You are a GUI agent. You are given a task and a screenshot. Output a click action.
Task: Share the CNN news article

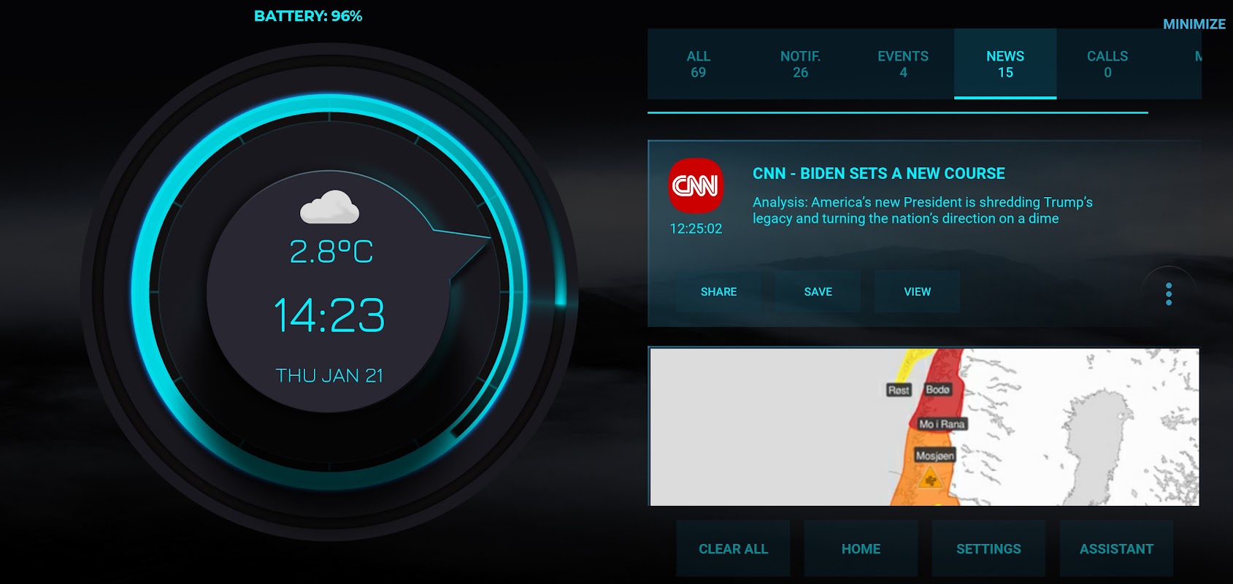718,292
